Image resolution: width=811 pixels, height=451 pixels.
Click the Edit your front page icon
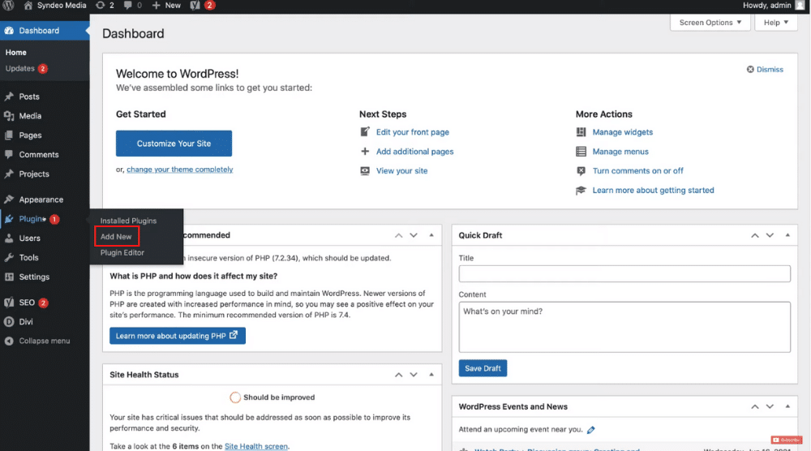365,132
